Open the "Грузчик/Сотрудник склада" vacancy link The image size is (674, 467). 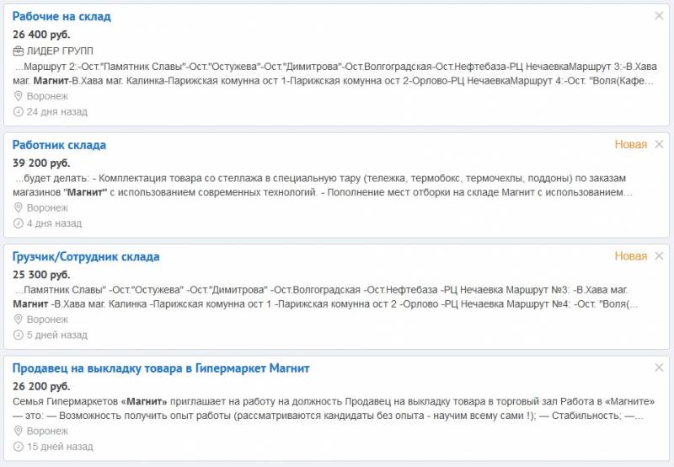[x=86, y=257]
